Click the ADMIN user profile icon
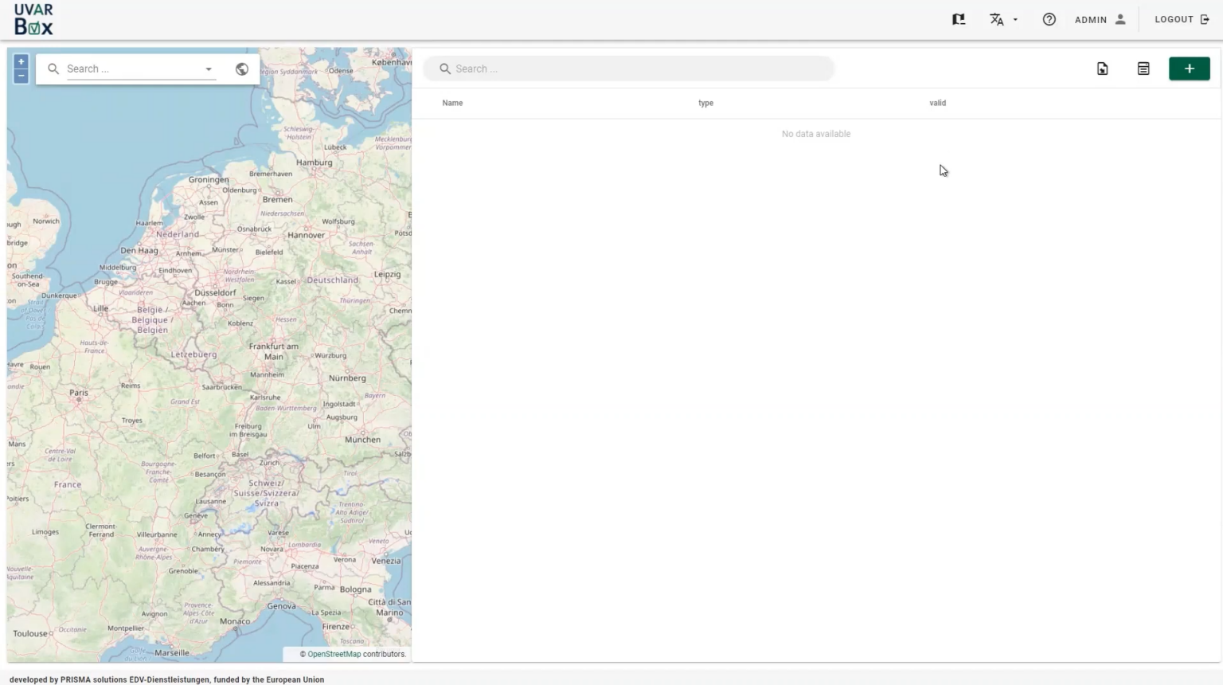This screenshot has width=1223, height=685. [1120, 19]
